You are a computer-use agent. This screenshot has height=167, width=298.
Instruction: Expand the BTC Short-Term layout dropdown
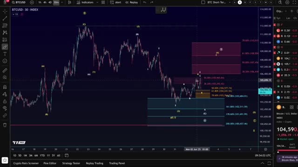click(x=230, y=2)
